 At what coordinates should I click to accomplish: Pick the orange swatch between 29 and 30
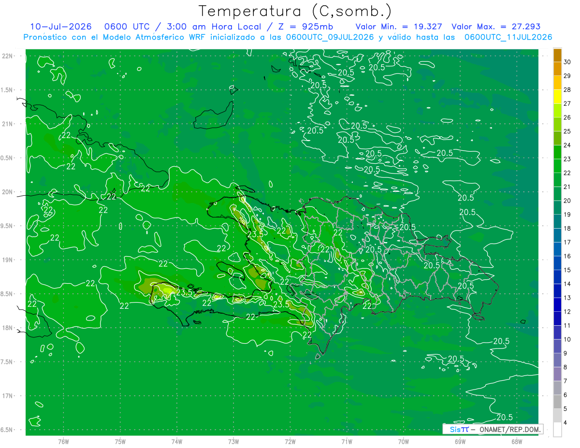(557, 69)
